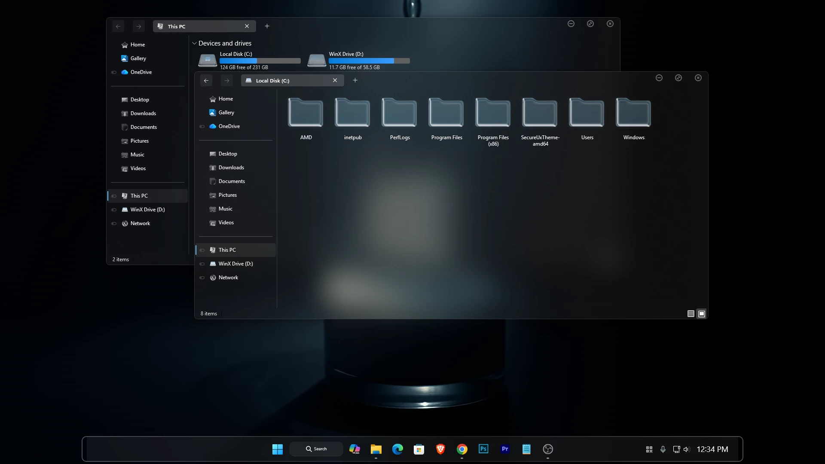The width and height of the screenshot is (825, 464).
Task: Expand WinX Drive (D:) in back window
Action: click(x=114, y=210)
